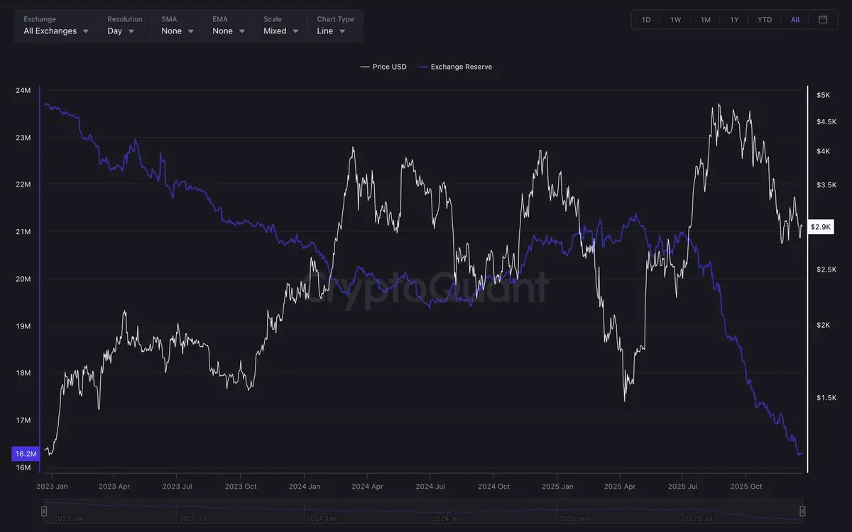Open the SMA dropdown set to None
This screenshot has height=532, width=852.
coord(177,31)
